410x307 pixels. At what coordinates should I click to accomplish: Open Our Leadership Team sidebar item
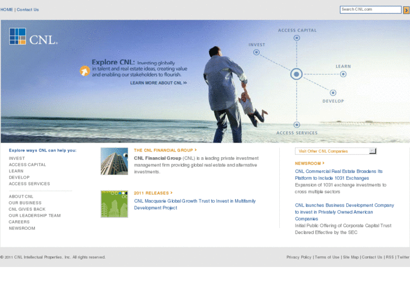pyautogui.click(x=34, y=216)
